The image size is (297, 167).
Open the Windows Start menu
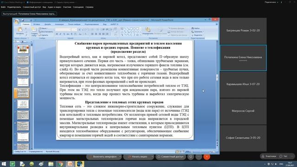pos(4,164)
